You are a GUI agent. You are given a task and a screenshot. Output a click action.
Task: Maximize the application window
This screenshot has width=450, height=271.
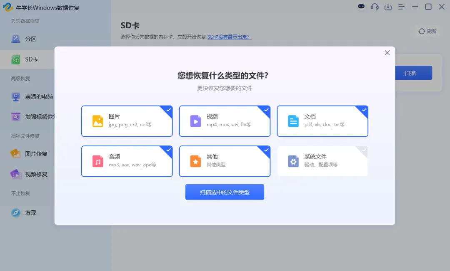point(428,7)
